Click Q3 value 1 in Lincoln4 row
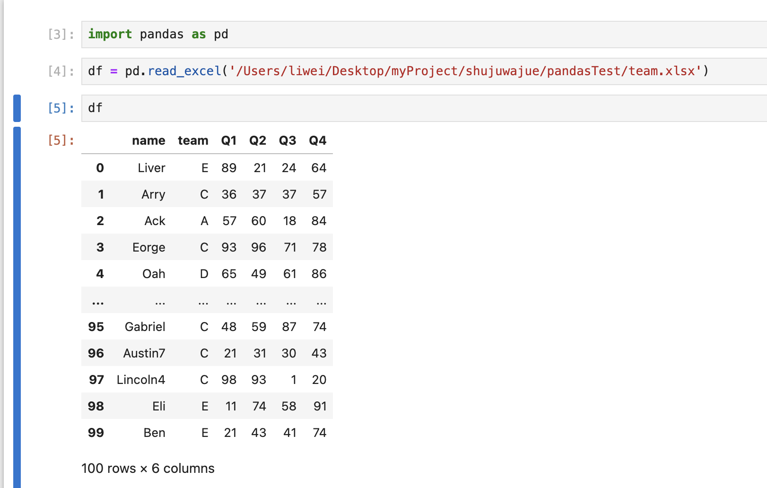The width and height of the screenshot is (767, 488). [x=294, y=380]
